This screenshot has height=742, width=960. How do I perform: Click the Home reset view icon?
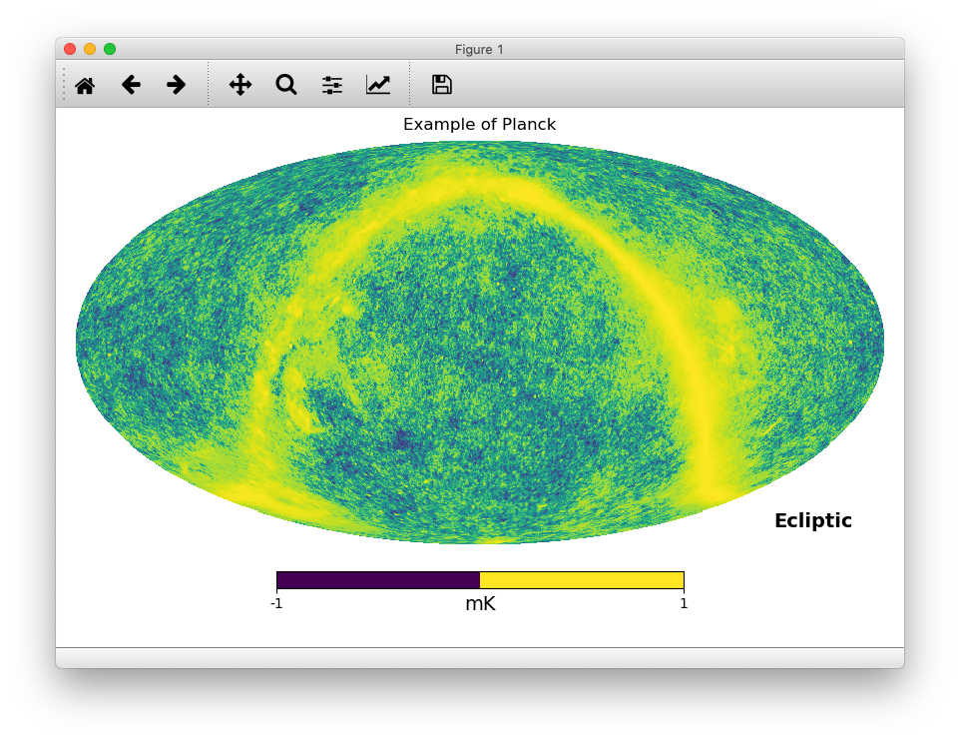(x=85, y=85)
